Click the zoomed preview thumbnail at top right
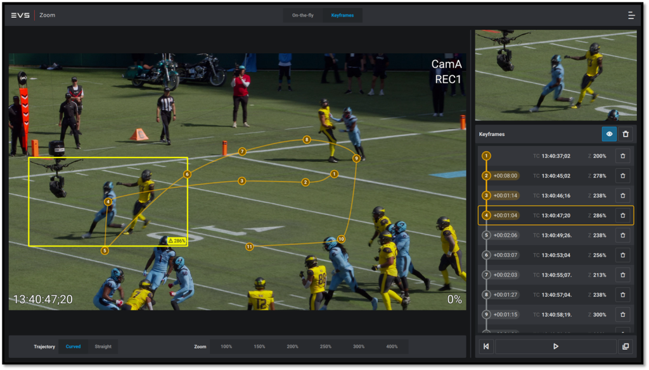The width and height of the screenshot is (649, 370). pos(555,75)
